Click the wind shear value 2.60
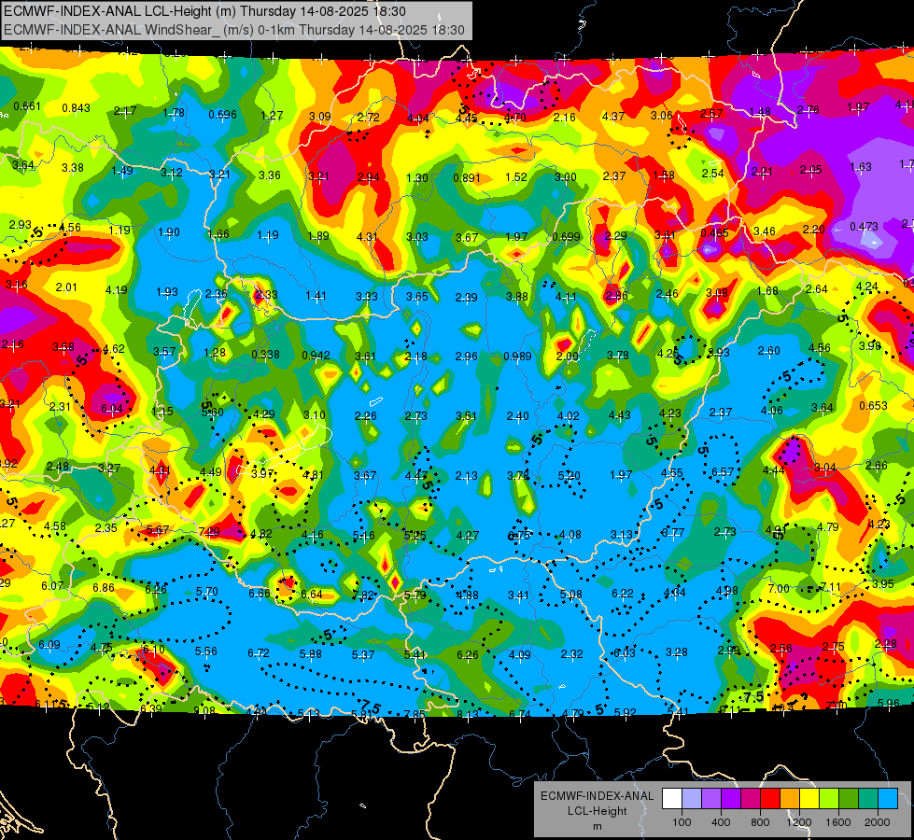 point(769,350)
